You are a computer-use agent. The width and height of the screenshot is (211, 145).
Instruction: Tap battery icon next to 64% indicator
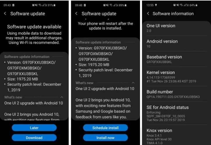196,5
